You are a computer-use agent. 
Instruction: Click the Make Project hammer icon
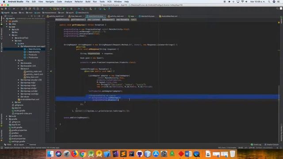[51, 9]
